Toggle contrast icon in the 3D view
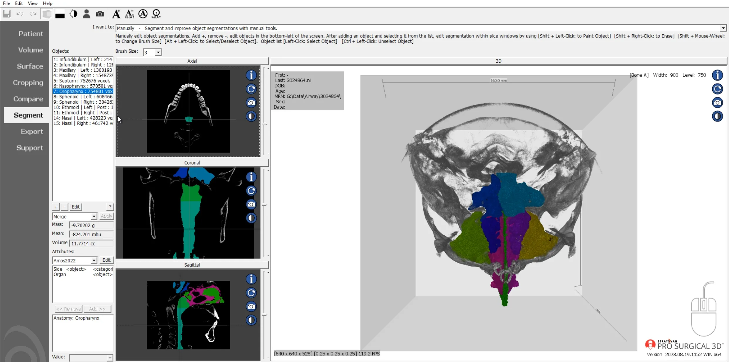 point(717,116)
